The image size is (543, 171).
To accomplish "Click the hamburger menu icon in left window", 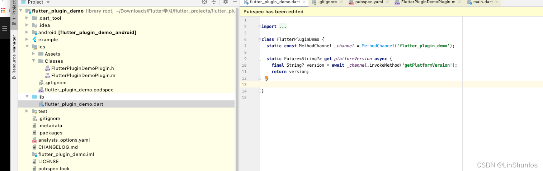I will point(5,28).
